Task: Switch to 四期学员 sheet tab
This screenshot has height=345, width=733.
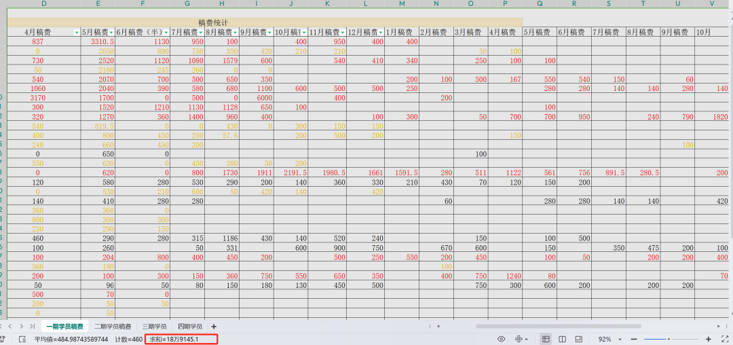Action: (x=190, y=326)
